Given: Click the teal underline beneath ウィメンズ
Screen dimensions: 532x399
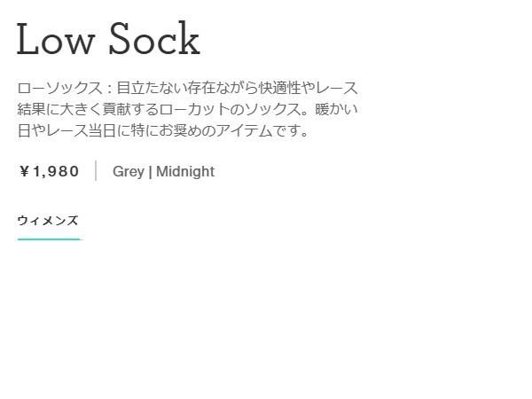Looking at the screenshot, I should click(x=48, y=239).
